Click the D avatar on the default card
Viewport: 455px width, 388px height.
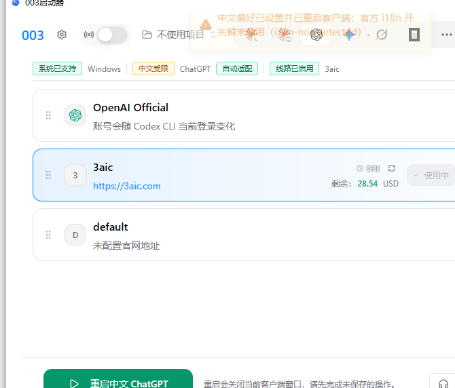pos(75,235)
